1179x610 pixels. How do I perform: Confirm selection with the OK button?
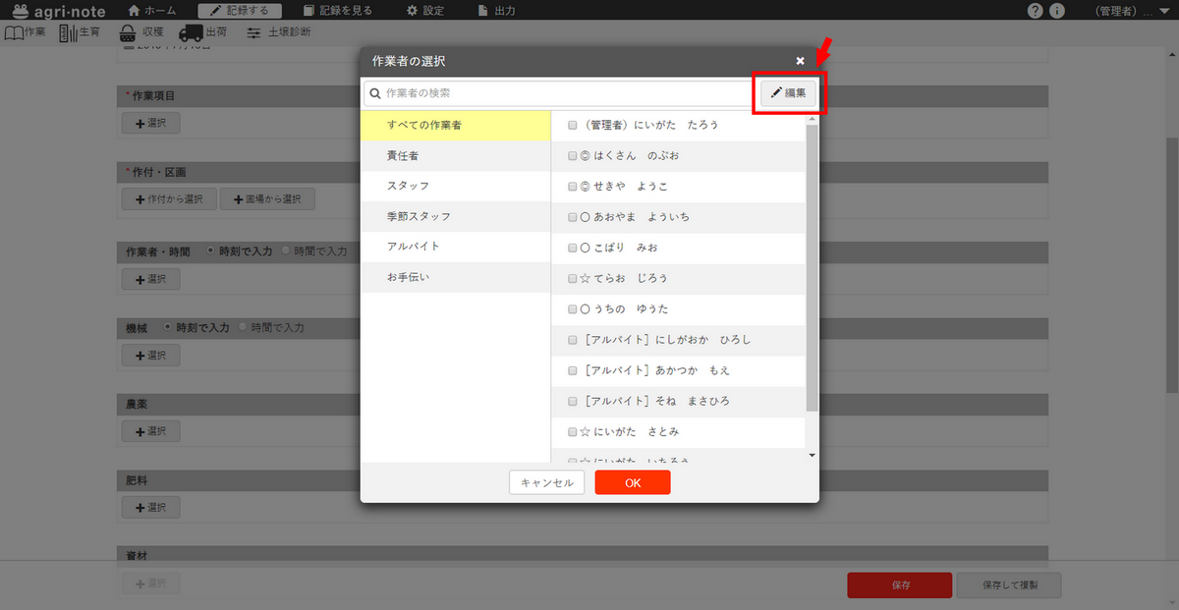coord(632,482)
